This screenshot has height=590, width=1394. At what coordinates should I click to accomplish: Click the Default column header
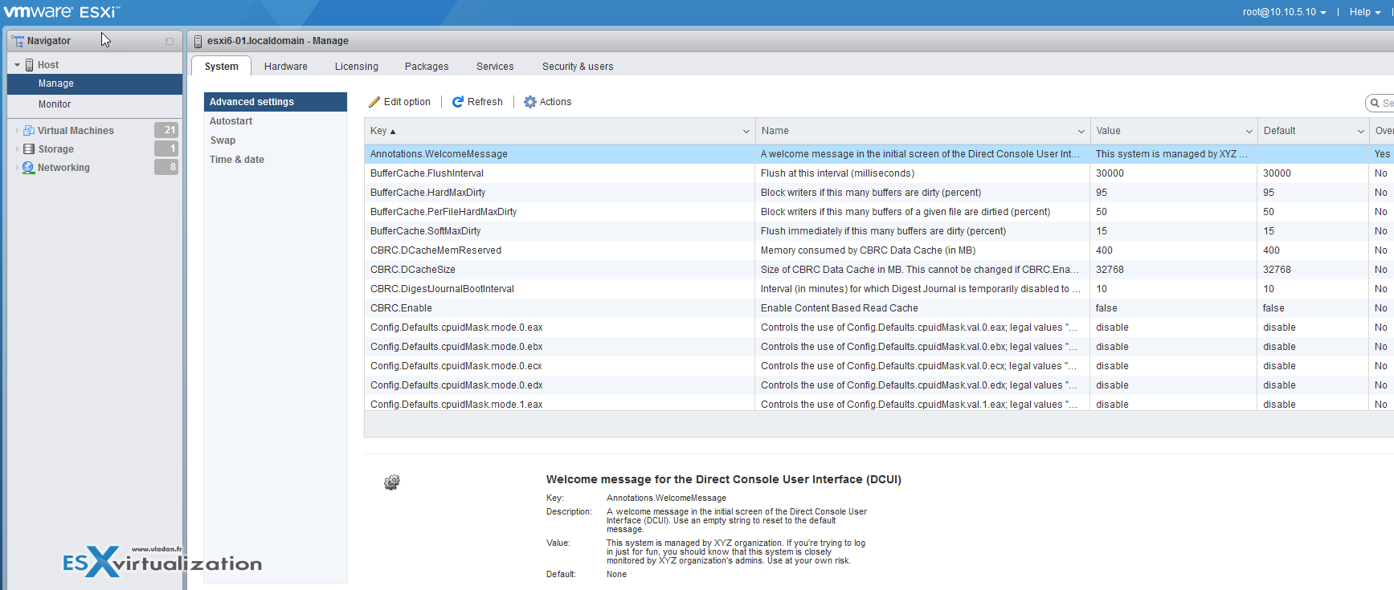[1313, 131]
